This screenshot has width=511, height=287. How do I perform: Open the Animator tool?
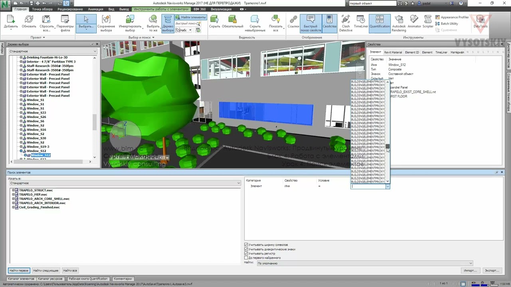click(414, 22)
